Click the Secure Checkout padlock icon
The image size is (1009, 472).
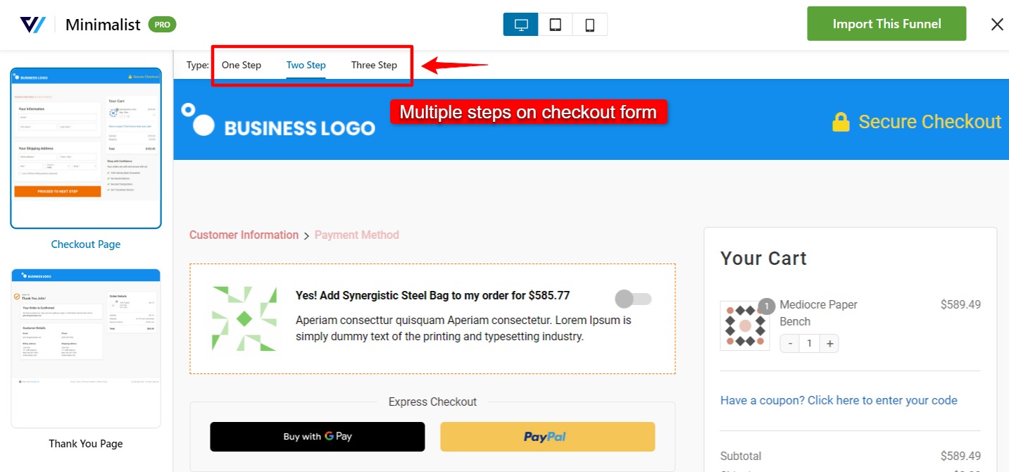coord(841,122)
